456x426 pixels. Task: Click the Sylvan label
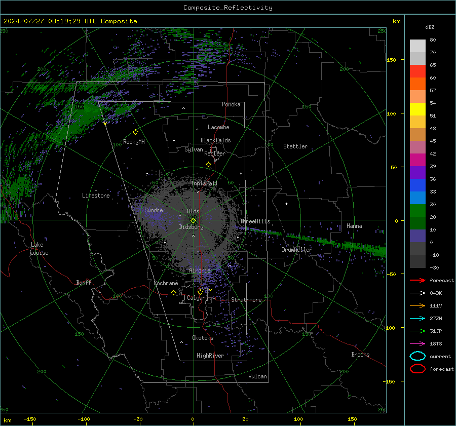tap(194, 149)
